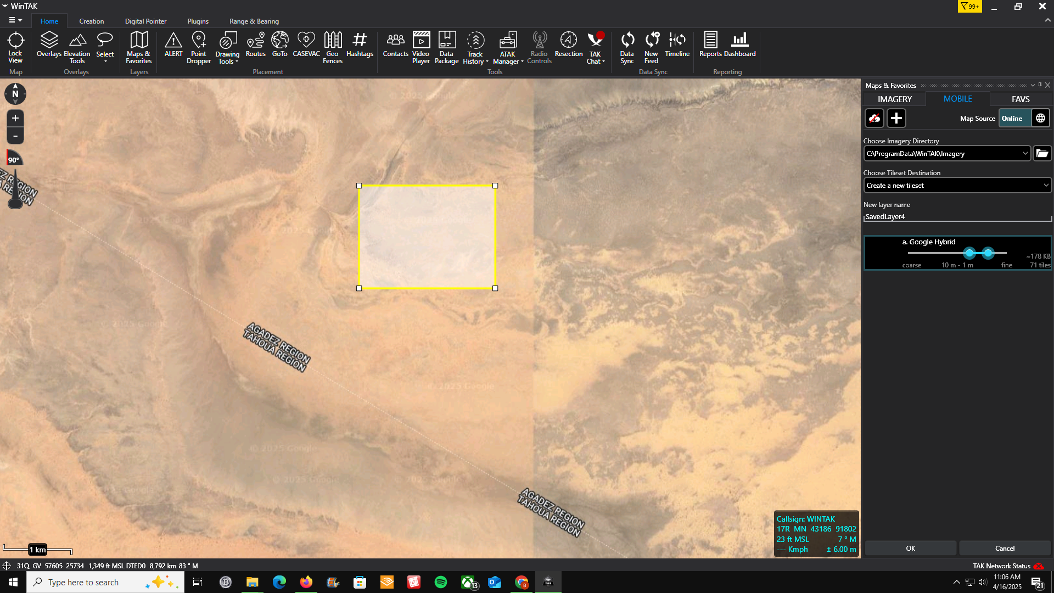The height and width of the screenshot is (593, 1054).
Task: Open the Contacts list
Action: pos(395,44)
